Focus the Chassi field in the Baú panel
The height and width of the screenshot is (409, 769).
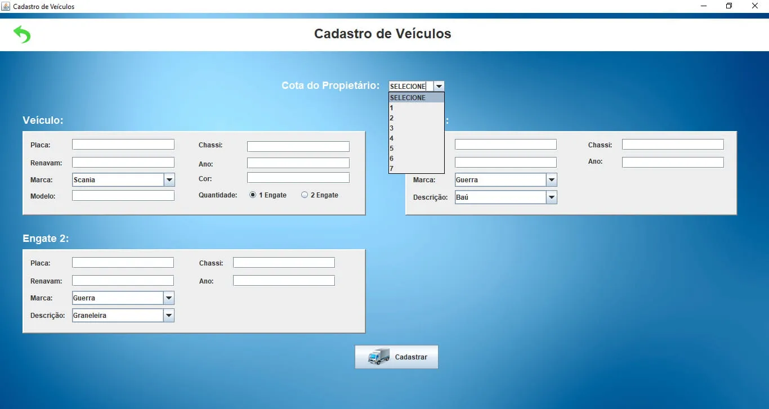[x=673, y=145]
